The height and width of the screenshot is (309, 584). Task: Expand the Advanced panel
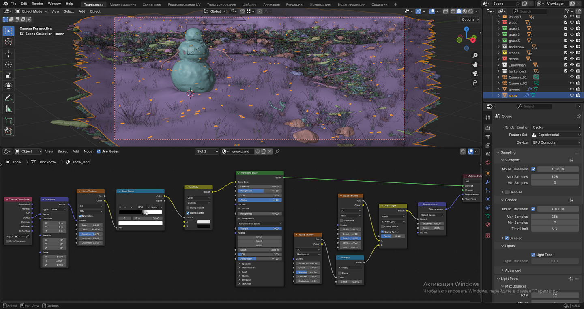click(513, 270)
